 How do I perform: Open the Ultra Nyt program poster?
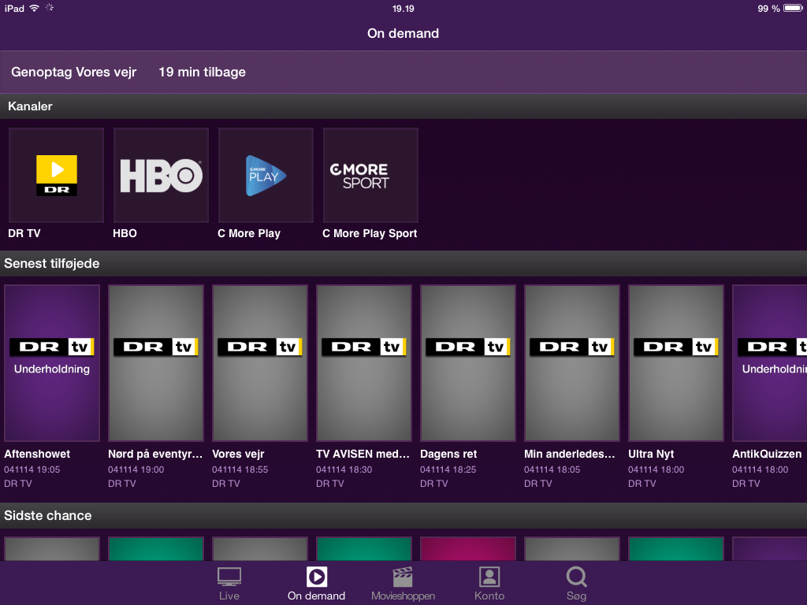coord(676,362)
